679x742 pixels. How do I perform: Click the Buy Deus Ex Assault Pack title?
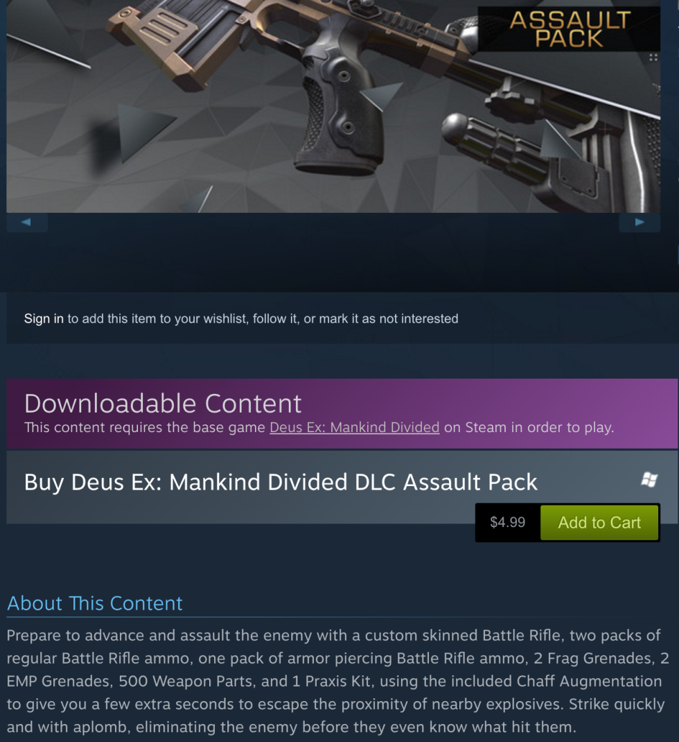[x=281, y=482]
